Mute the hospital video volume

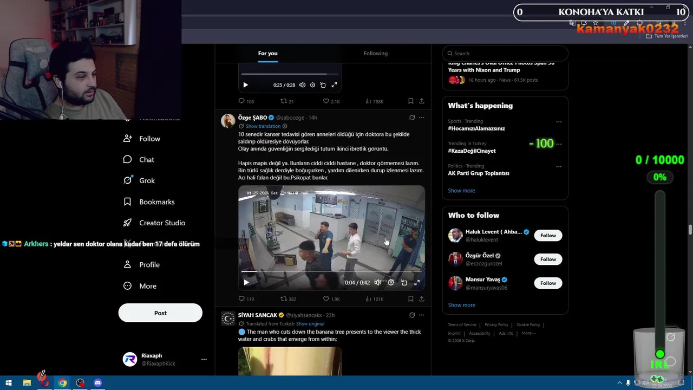[377, 282]
